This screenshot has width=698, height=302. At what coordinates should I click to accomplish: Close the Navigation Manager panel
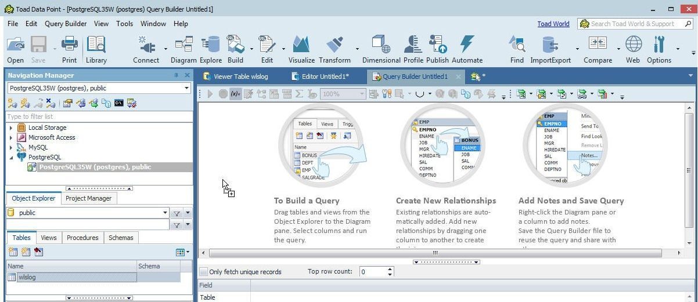point(187,75)
